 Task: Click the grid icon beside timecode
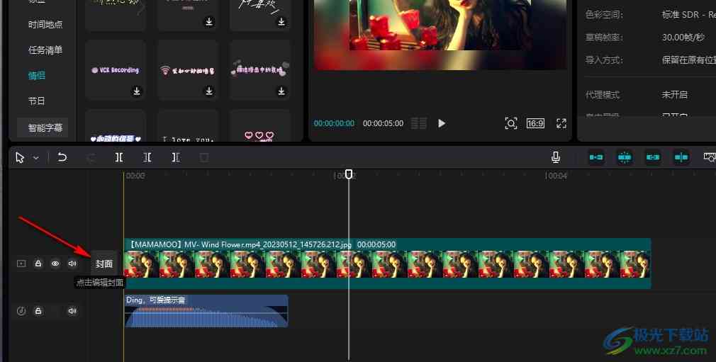[x=419, y=123]
